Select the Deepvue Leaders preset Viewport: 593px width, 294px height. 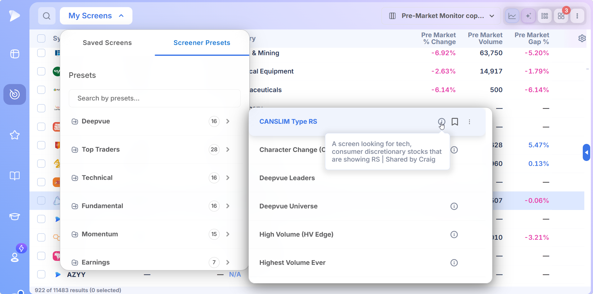(287, 178)
